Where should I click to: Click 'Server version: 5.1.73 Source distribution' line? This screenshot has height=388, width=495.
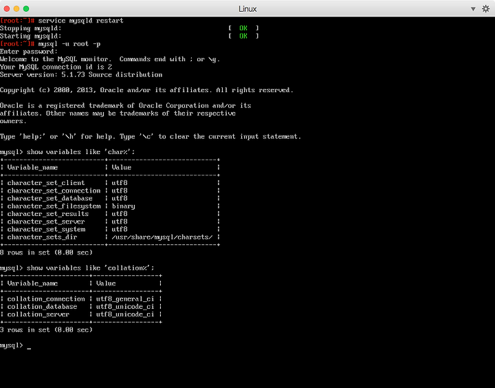81,74
